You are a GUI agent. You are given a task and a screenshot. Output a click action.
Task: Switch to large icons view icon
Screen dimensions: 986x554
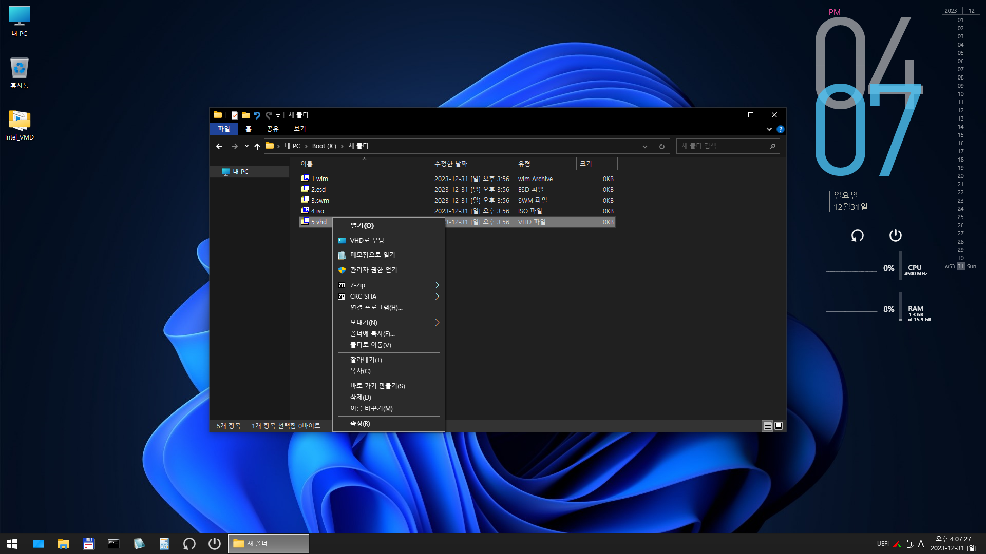pyautogui.click(x=779, y=426)
